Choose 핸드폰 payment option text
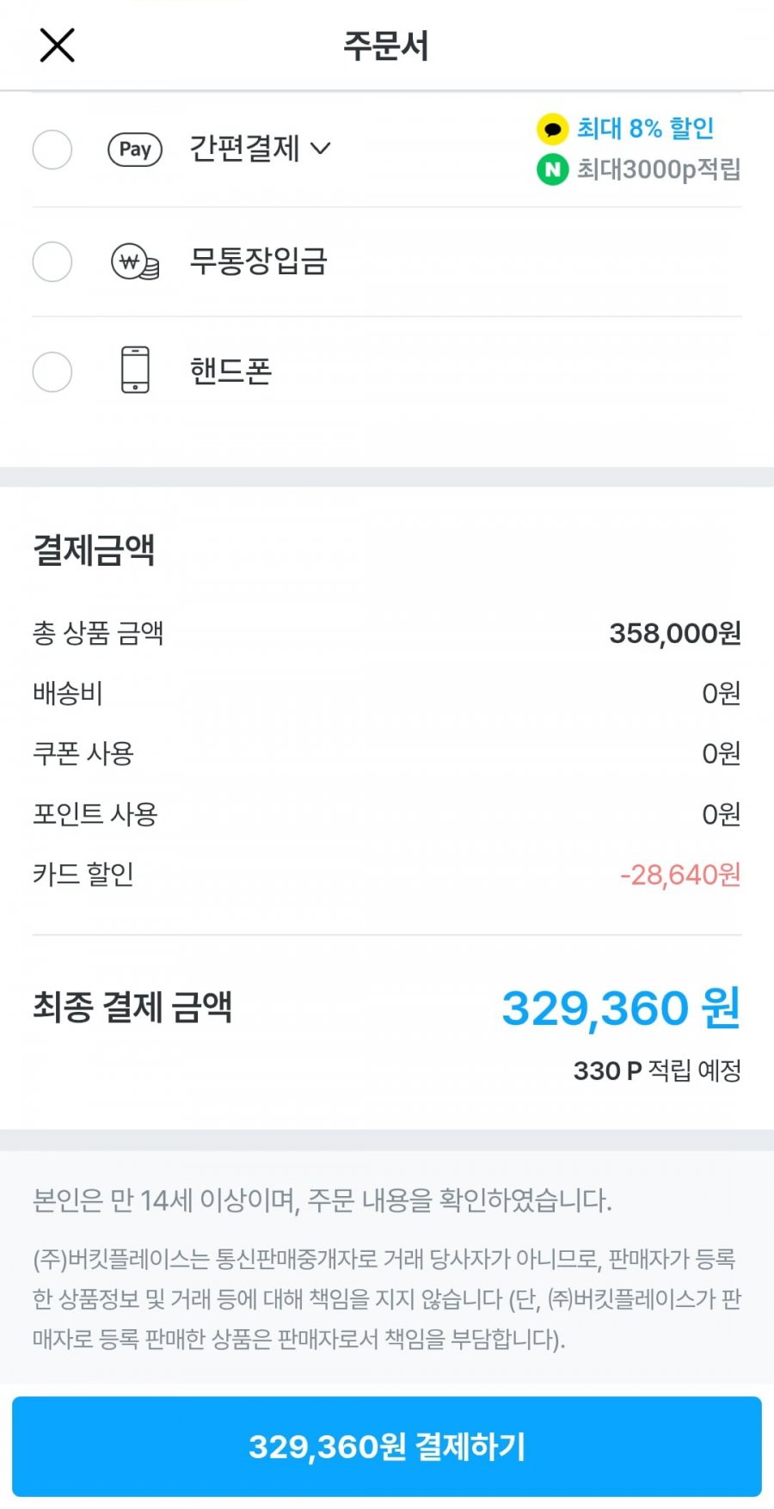The image size is (774, 1509). pyautogui.click(x=230, y=371)
